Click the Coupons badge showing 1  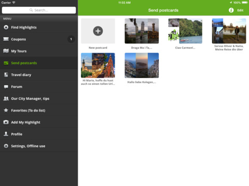click(71, 39)
